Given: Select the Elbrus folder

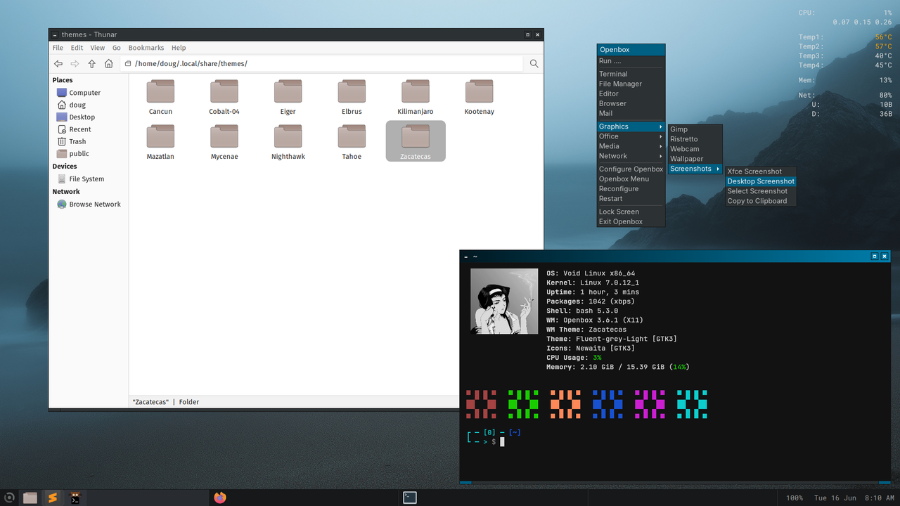Looking at the screenshot, I should click(352, 97).
